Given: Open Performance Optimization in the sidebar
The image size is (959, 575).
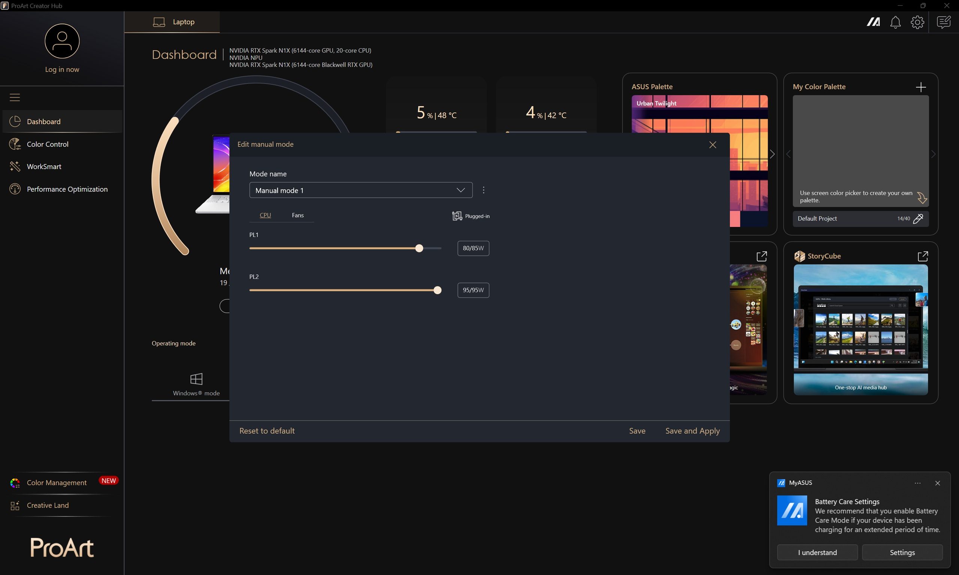Looking at the screenshot, I should (63, 189).
